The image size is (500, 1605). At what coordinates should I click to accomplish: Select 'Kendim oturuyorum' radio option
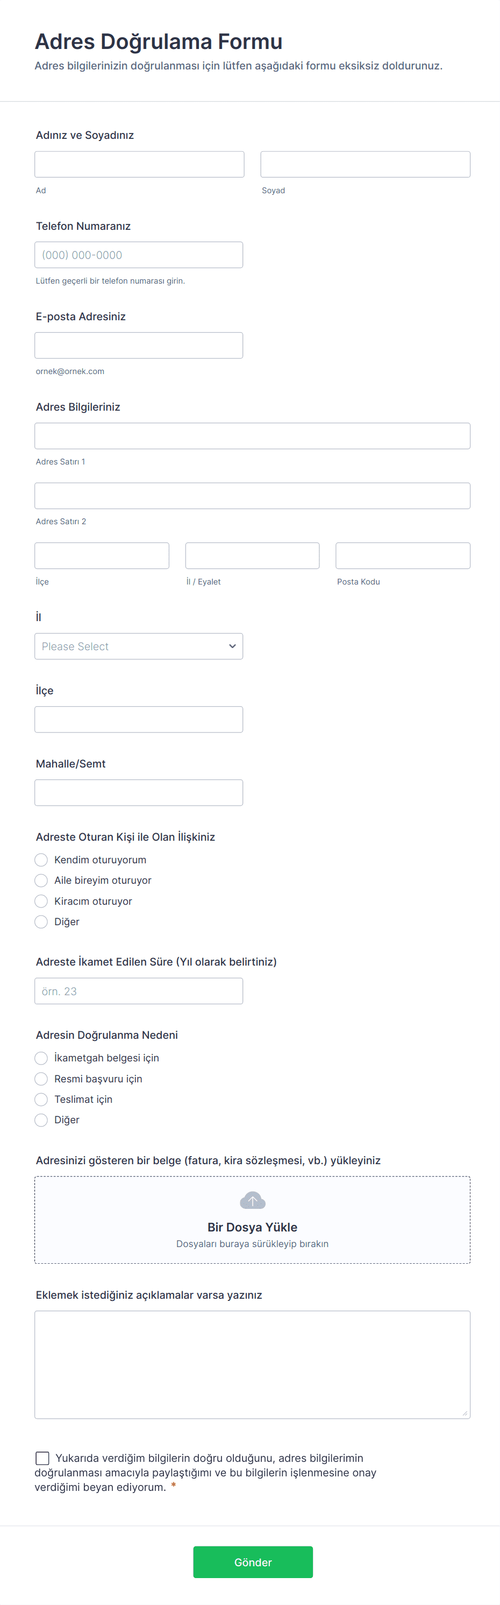(41, 860)
